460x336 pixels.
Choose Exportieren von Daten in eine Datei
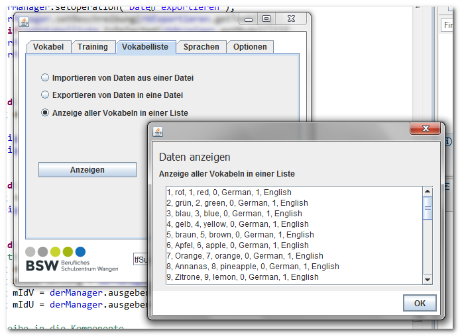pos(112,95)
